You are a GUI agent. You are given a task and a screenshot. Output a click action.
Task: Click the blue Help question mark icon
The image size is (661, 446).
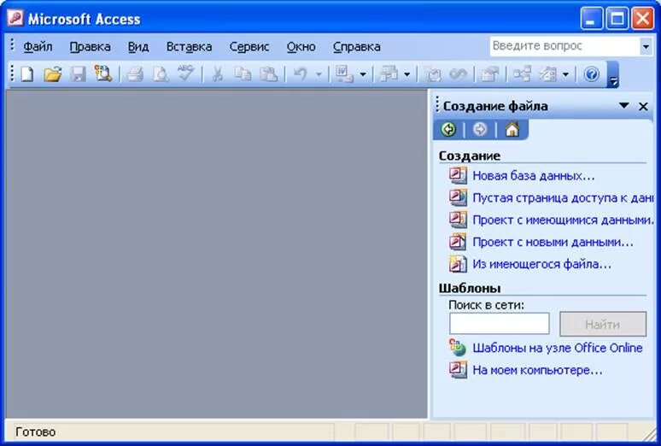pyautogui.click(x=592, y=74)
